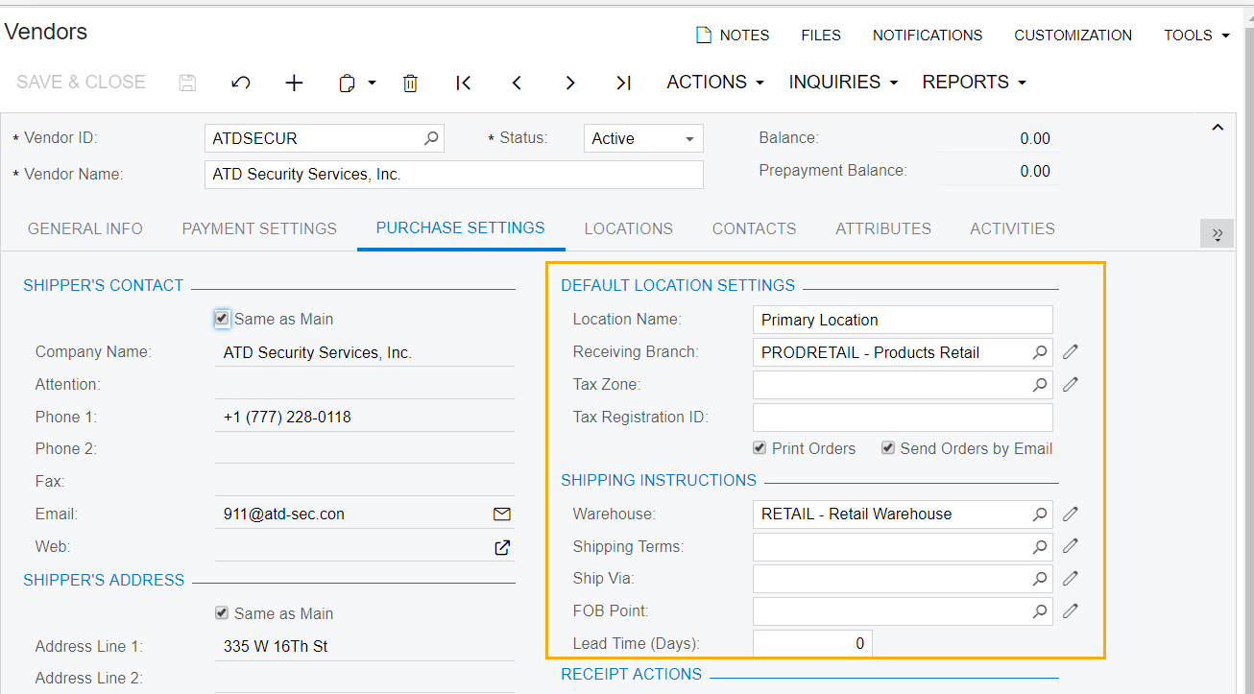Uncheck the Print Orders checkbox

[x=760, y=448]
